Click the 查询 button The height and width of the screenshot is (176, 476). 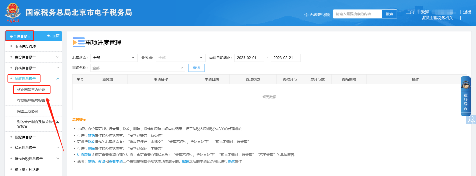click(x=196, y=68)
